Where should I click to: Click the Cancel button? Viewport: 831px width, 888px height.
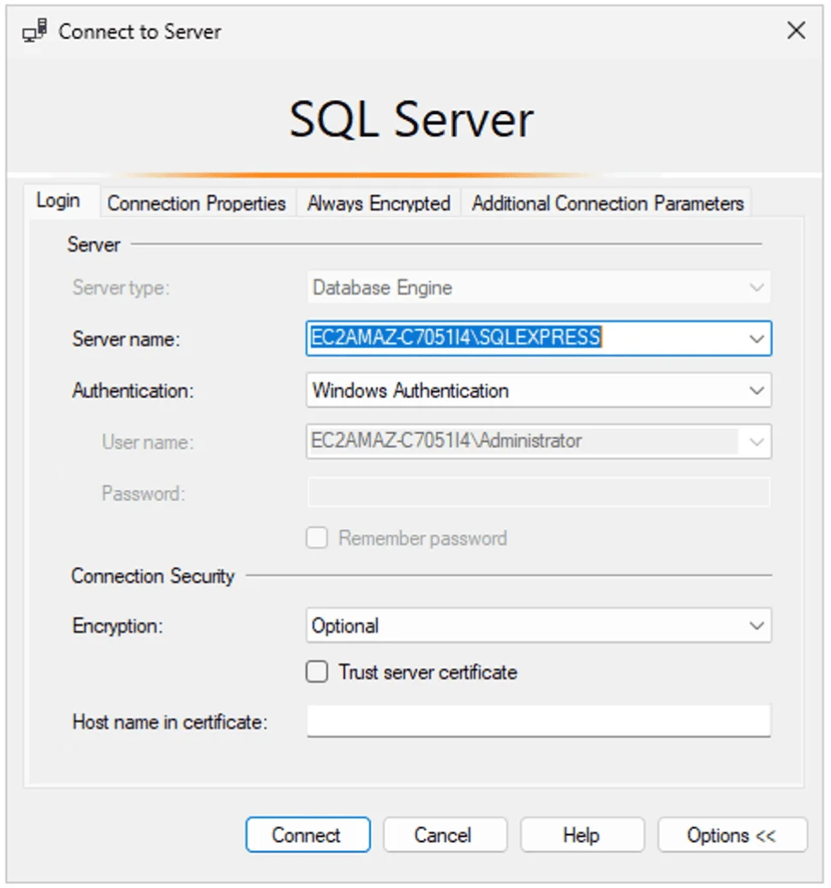445,835
